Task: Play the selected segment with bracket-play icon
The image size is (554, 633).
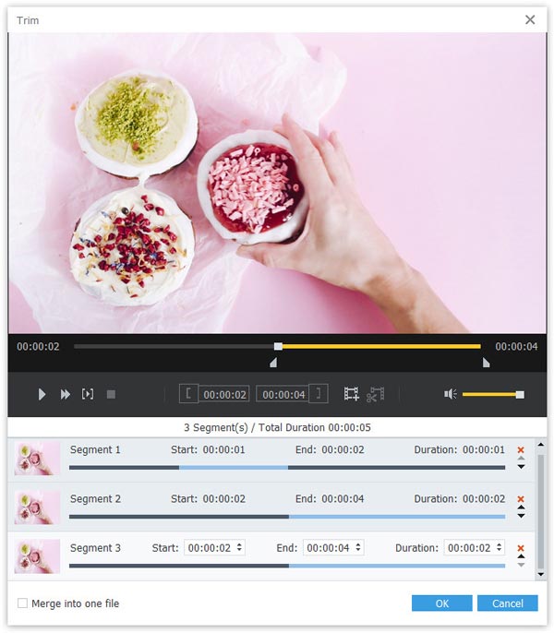Action: [88, 394]
